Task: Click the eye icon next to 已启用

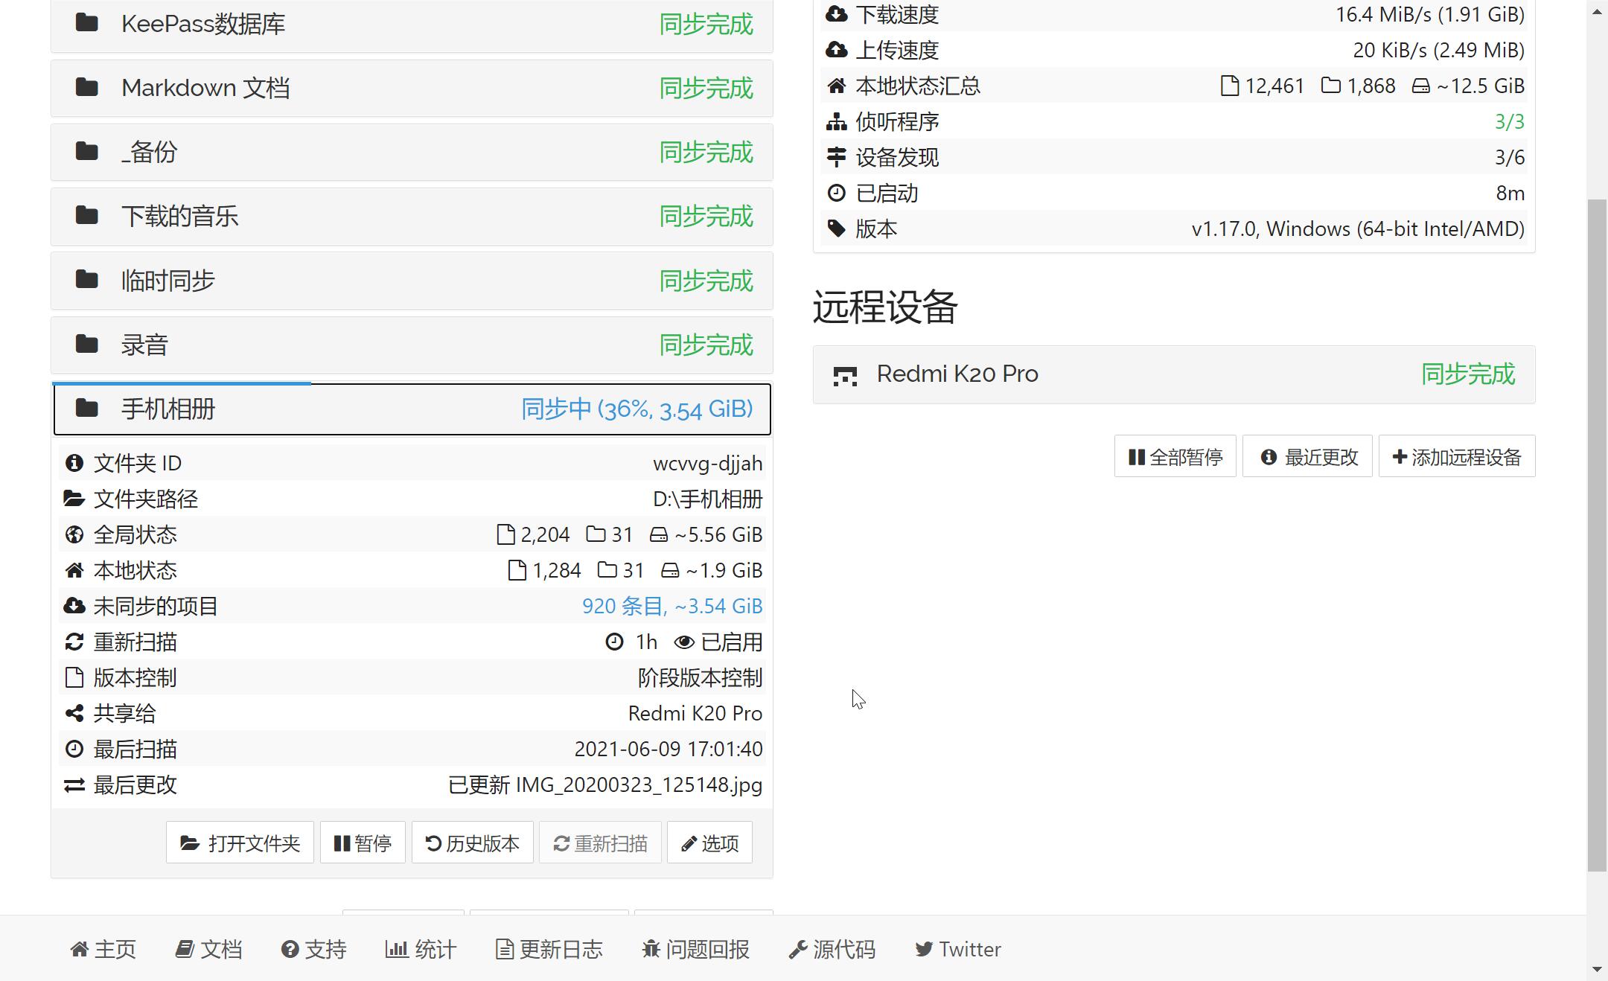Action: click(684, 642)
